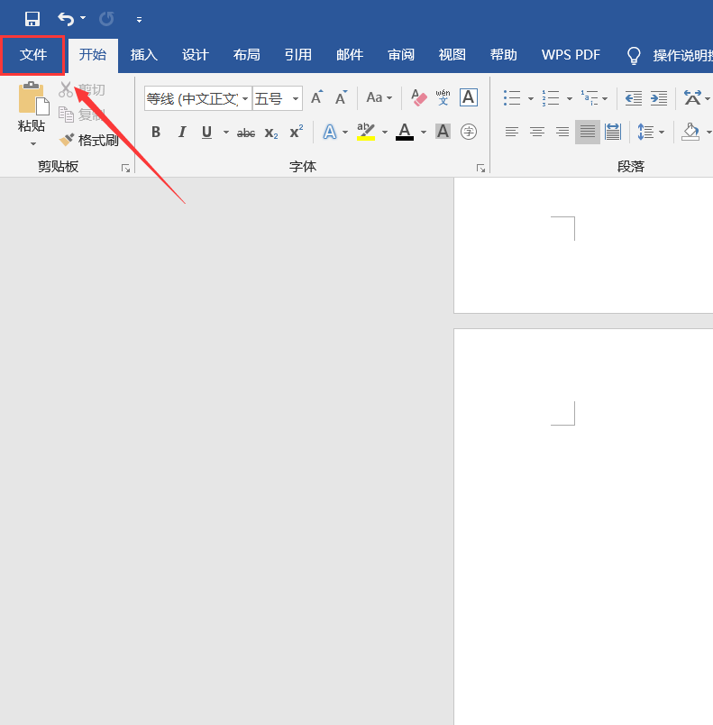Click the Undo arrow icon
Screen dimensions: 713x725
click(66, 19)
